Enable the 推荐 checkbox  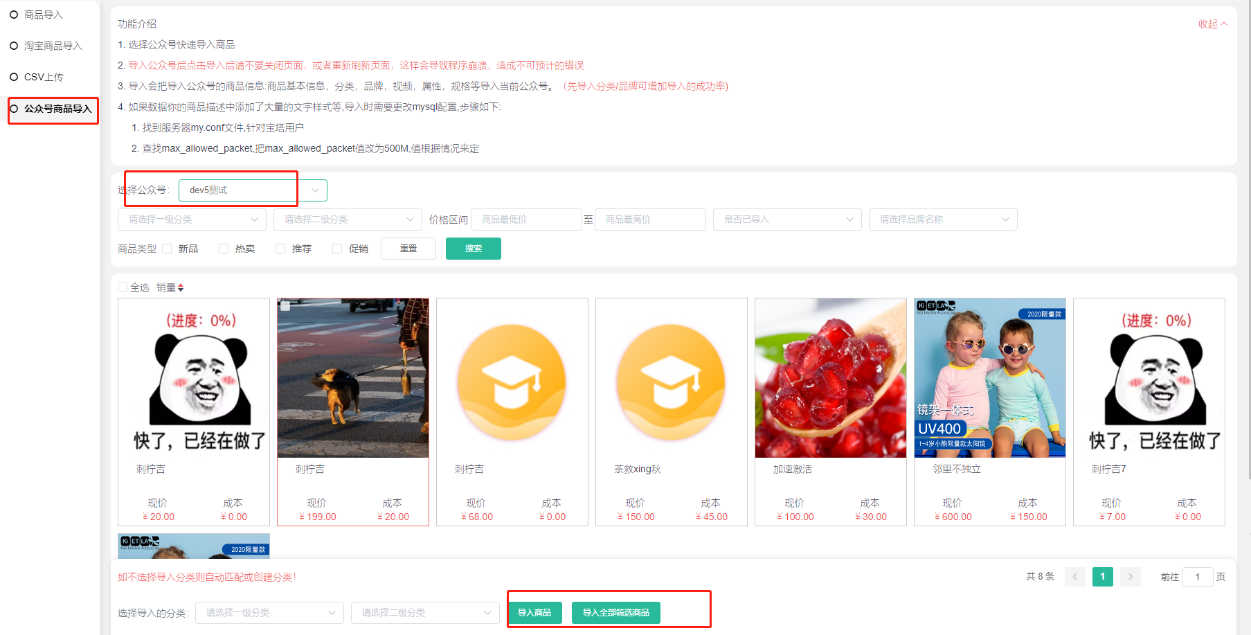[280, 249]
